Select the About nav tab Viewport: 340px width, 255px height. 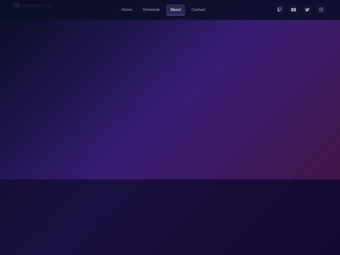[176, 9]
